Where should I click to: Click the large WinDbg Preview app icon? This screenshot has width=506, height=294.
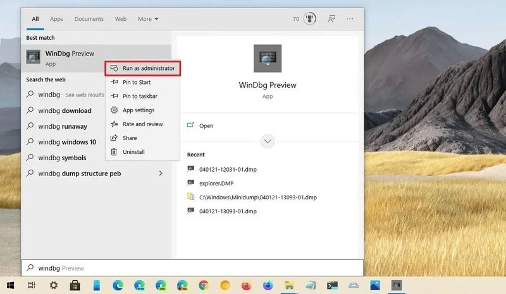[x=268, y=58]
